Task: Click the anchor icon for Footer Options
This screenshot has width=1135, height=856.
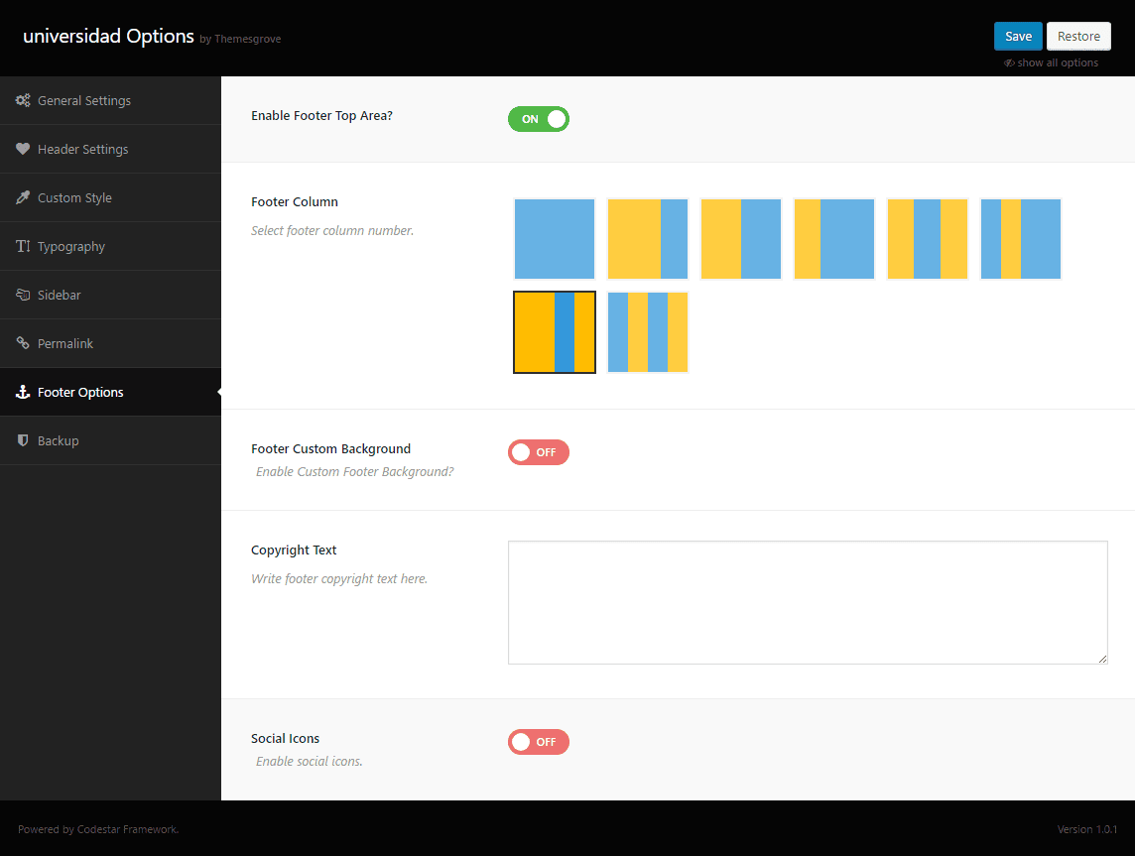Action: pyautogui.click(x=23, y=393)
